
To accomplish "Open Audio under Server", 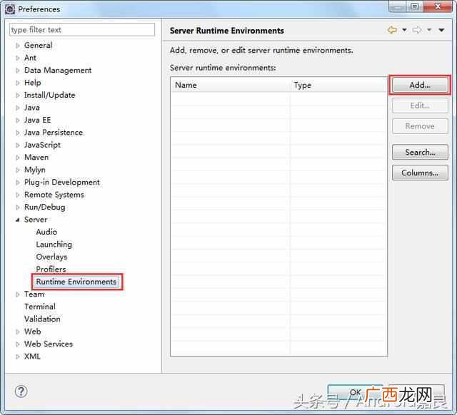I will click(46, 232).
